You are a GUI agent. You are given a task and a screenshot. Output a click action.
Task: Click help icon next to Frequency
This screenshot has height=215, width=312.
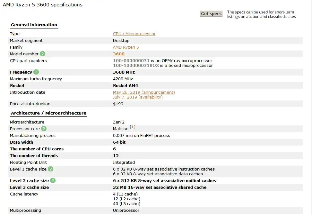[36, 72]
